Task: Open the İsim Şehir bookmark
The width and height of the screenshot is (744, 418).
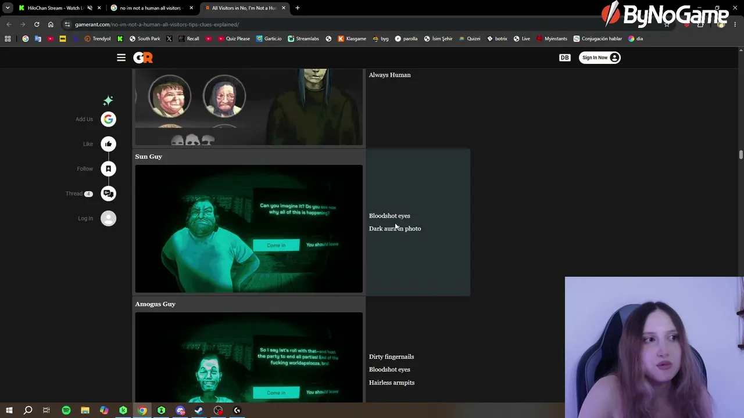Action: pos(438,39)
